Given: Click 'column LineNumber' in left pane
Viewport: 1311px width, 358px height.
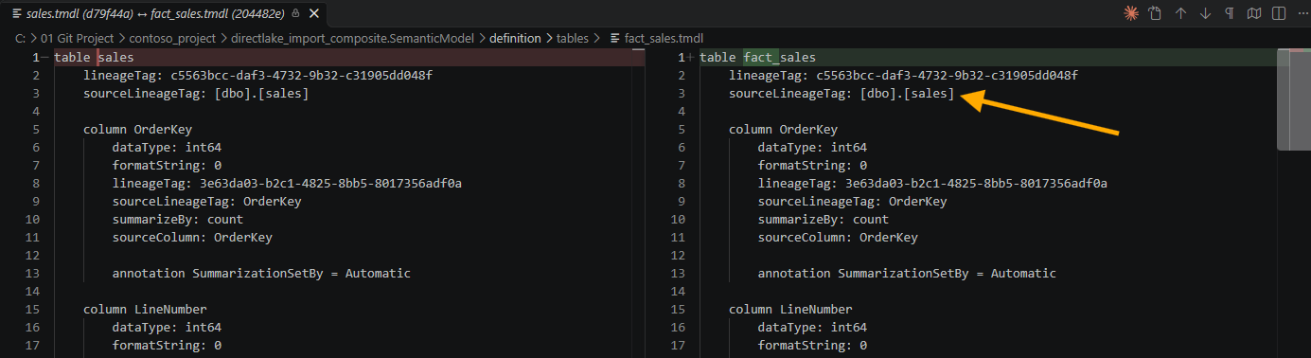Looking at the screenshot, I should click(145, 310).
